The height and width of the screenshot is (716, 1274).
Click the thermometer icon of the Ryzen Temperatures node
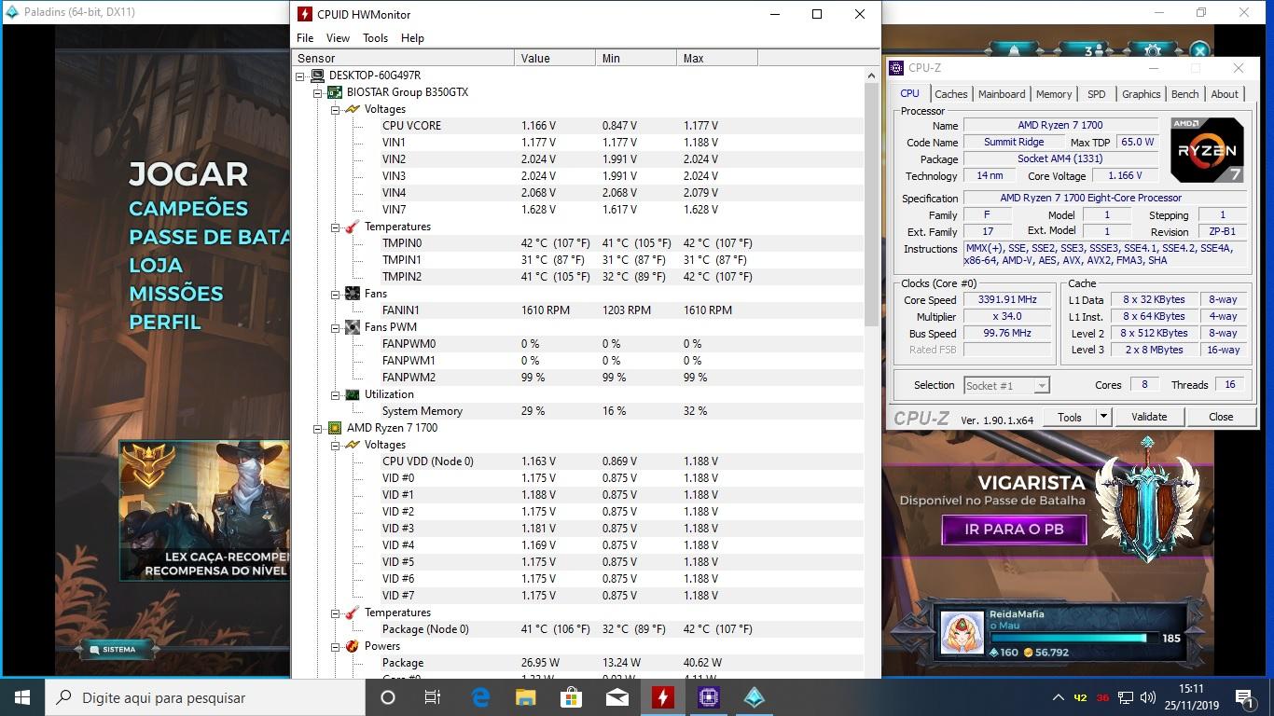[353, 613]
